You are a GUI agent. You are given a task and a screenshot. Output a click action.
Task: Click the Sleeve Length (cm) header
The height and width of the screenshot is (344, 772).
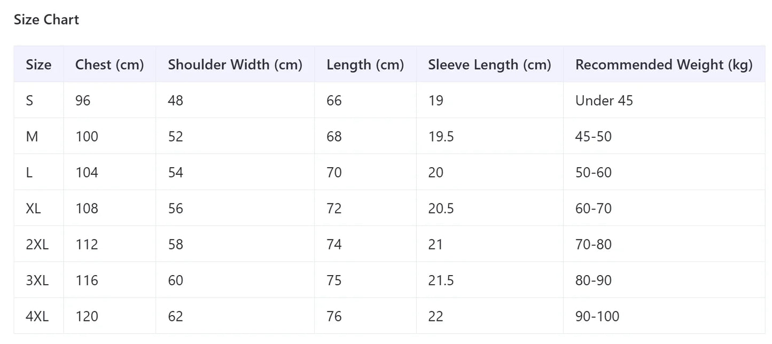click(489, 65)
